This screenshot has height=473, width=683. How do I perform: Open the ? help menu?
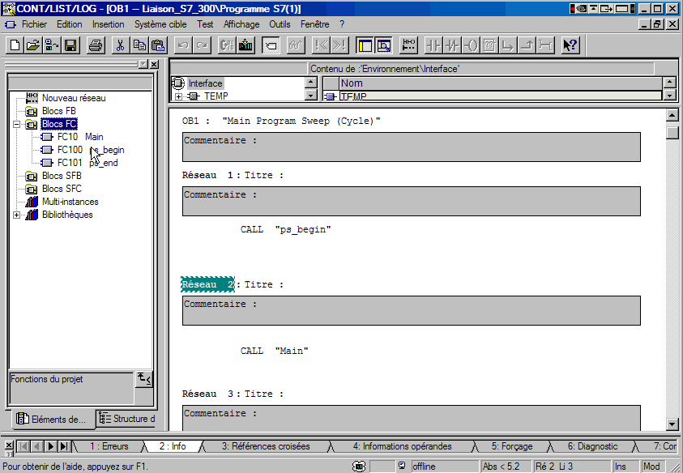(342, 24)
